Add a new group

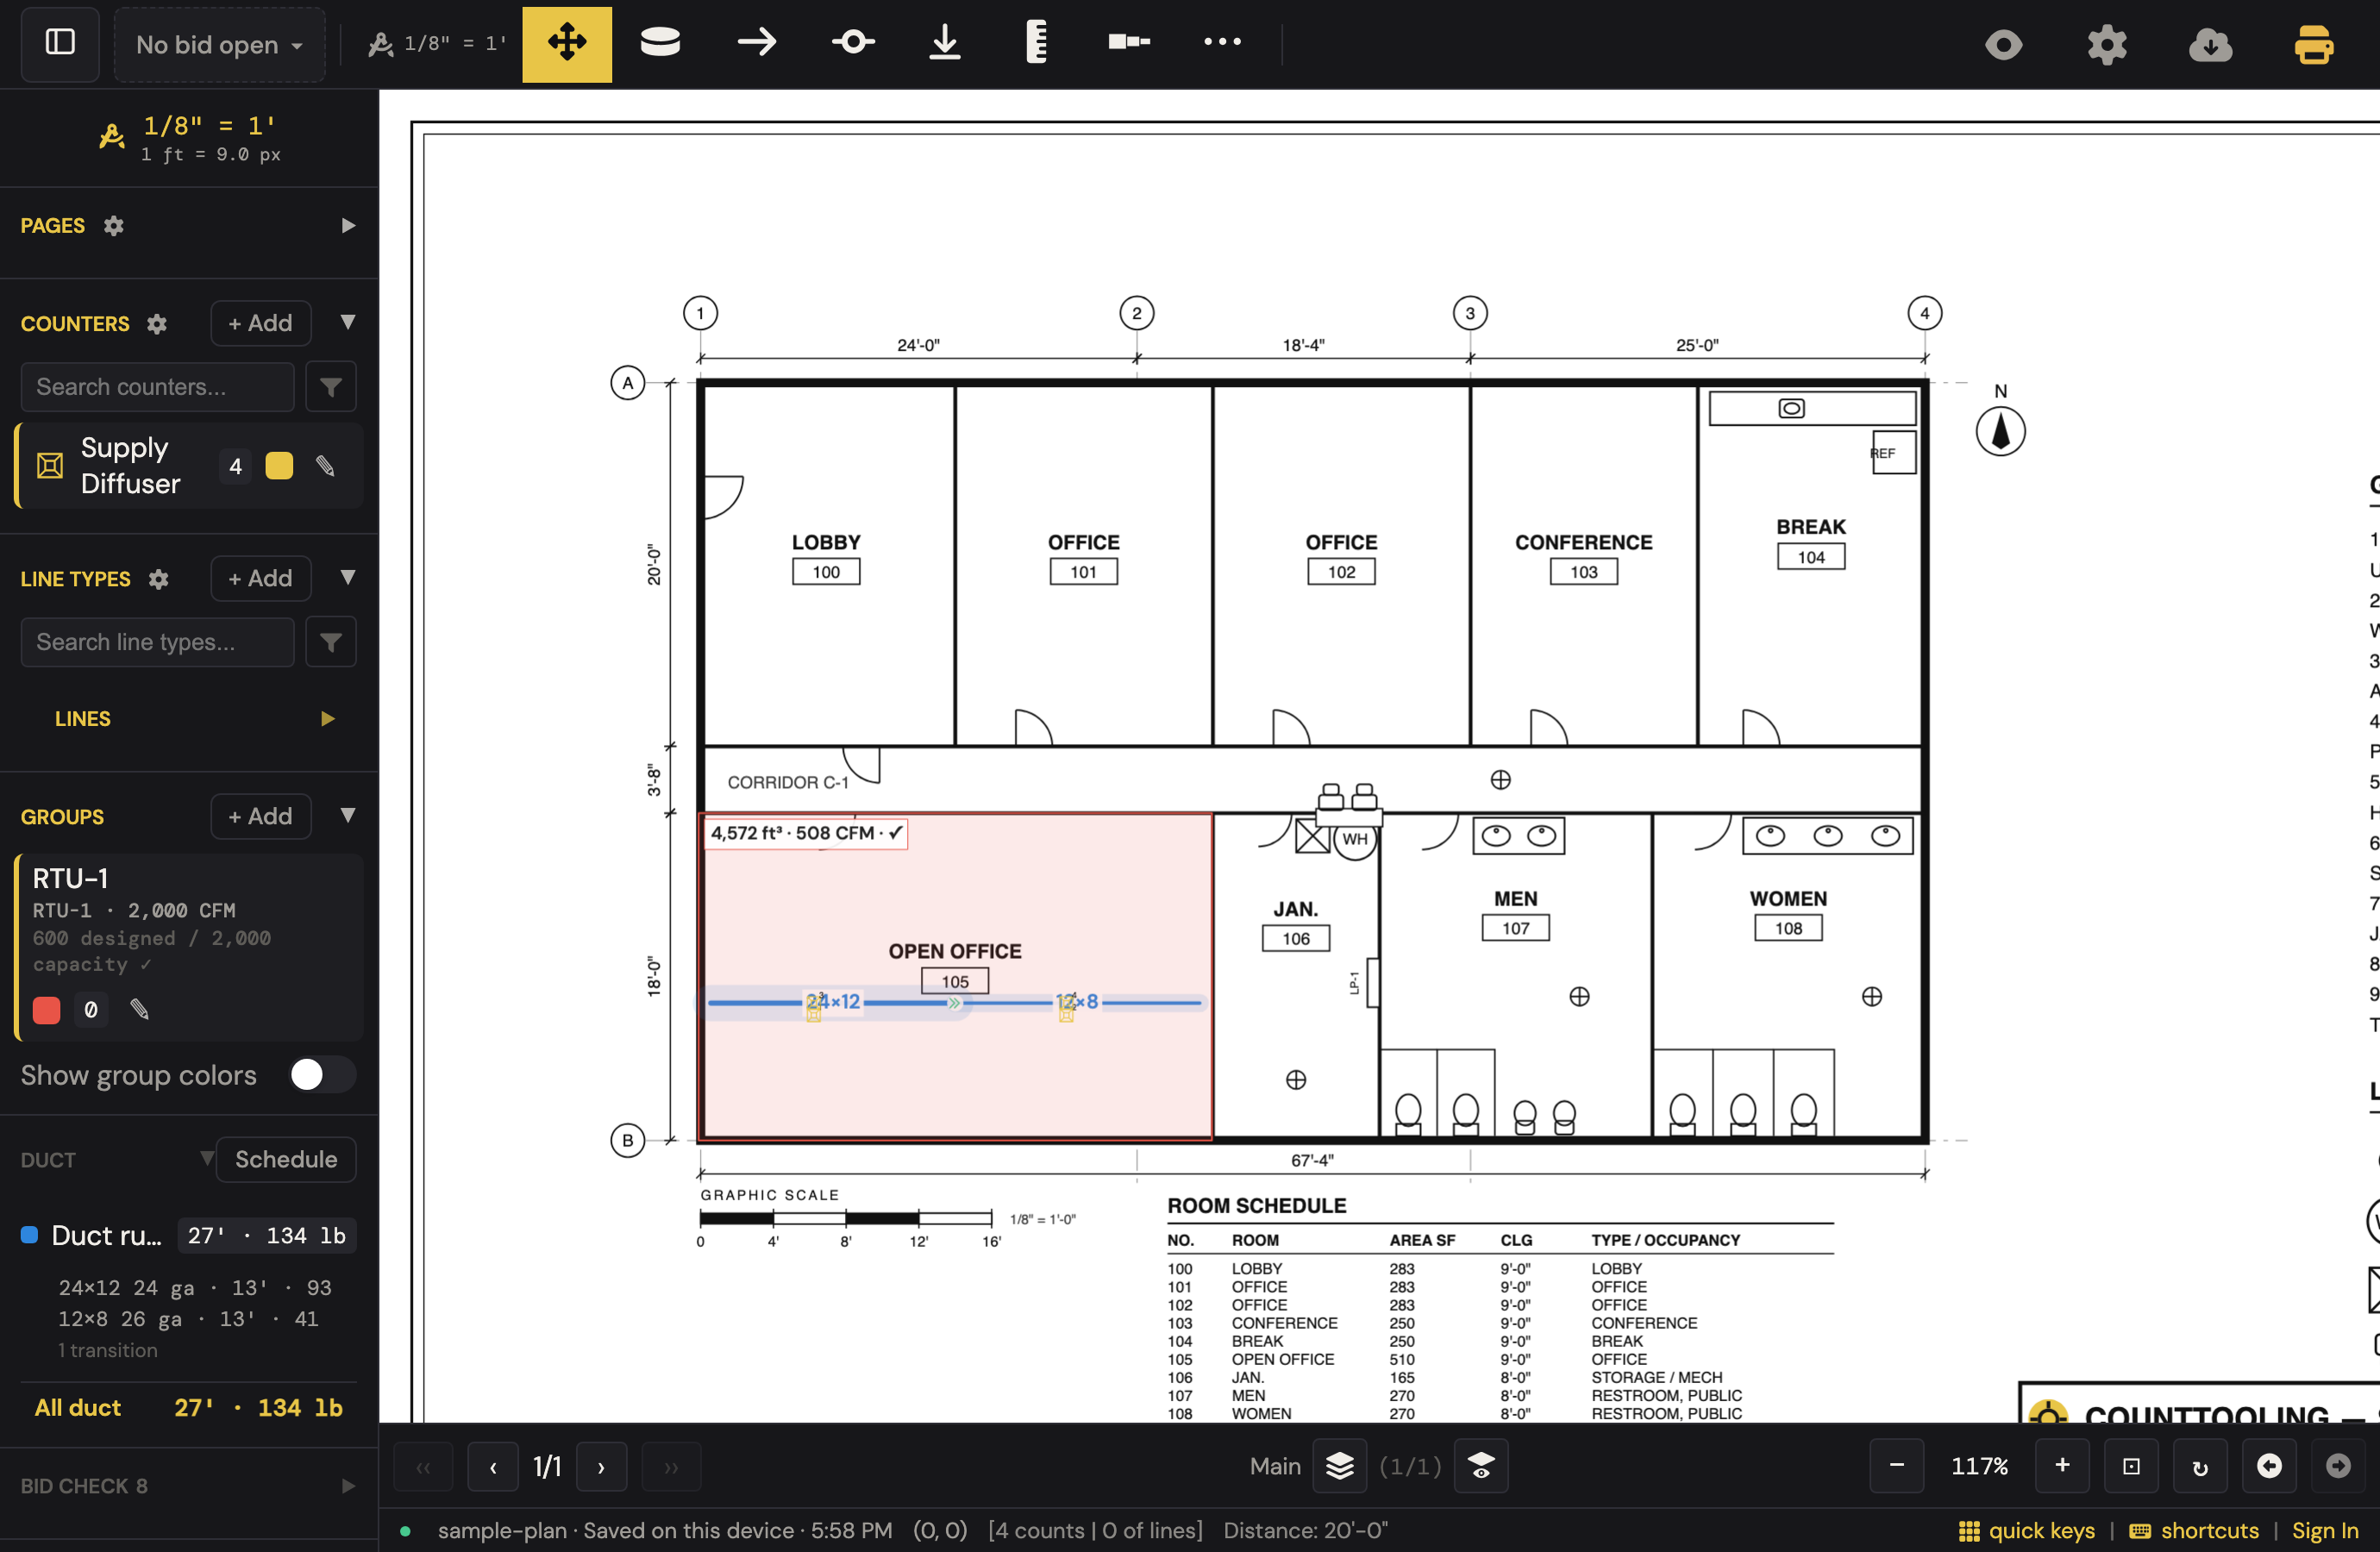click(x=260, y=816)
